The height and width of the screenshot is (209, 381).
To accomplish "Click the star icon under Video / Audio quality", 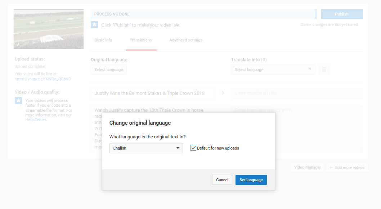I will point(18,101).
